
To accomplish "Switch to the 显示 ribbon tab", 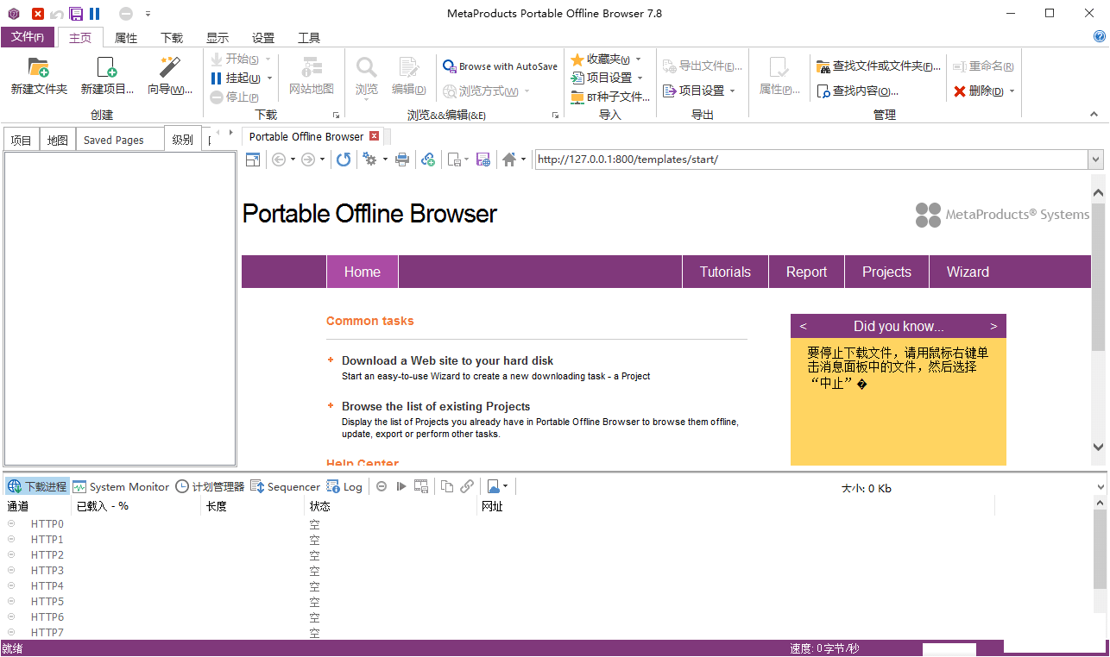I will click(218, 38).
